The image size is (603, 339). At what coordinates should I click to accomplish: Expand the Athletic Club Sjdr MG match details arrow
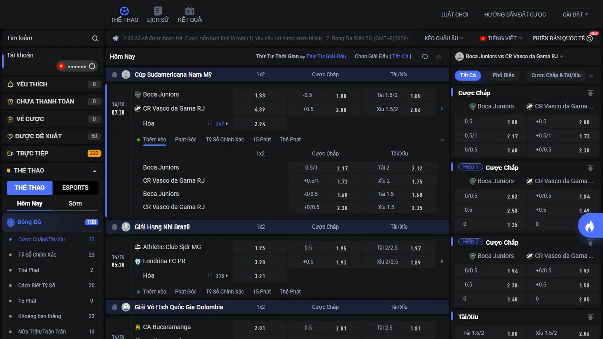click(x=442, y=261)
